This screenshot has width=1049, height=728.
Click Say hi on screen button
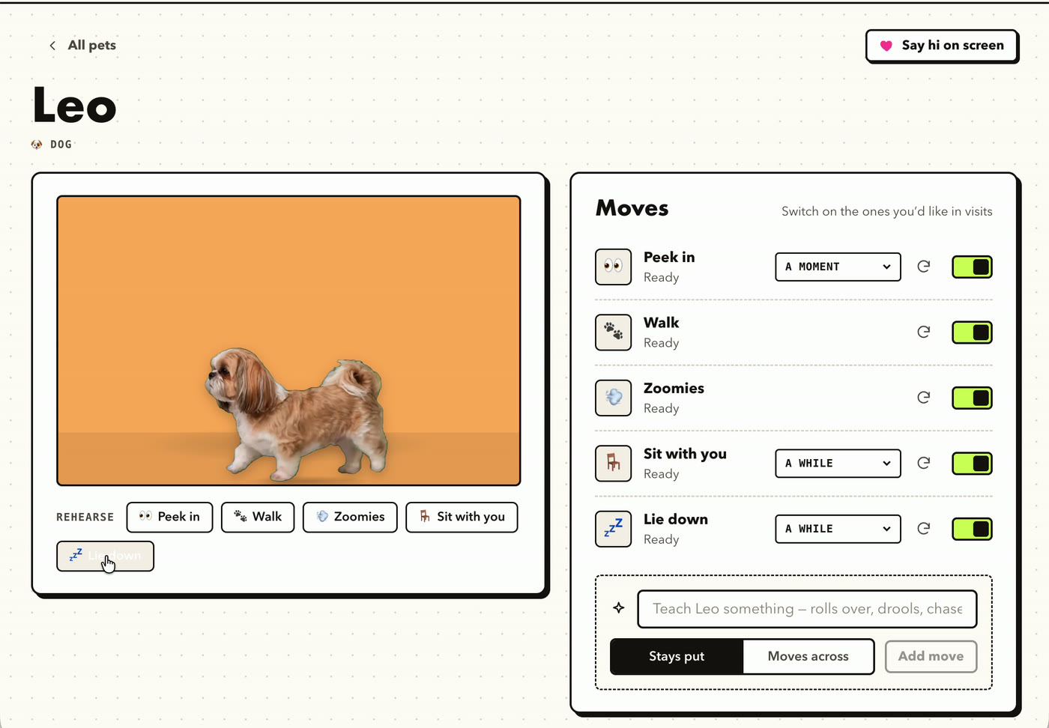pos(942,46)
